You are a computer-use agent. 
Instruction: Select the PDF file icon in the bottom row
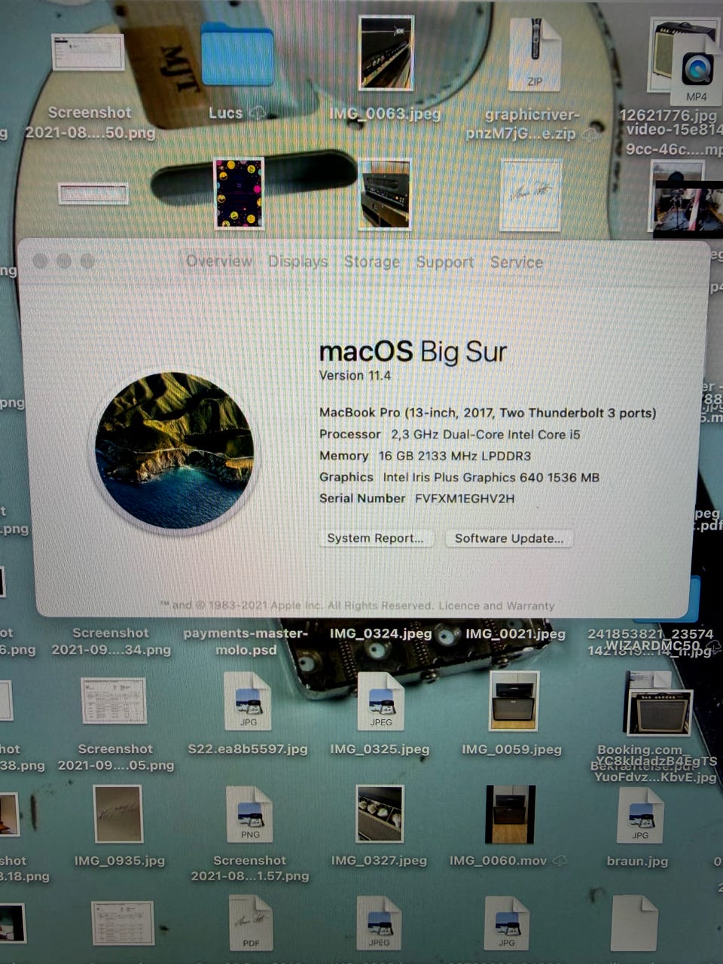point(251,923)
